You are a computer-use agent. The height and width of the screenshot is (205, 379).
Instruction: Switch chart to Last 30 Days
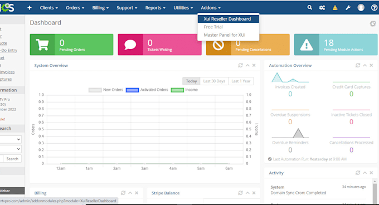point(214,81)
